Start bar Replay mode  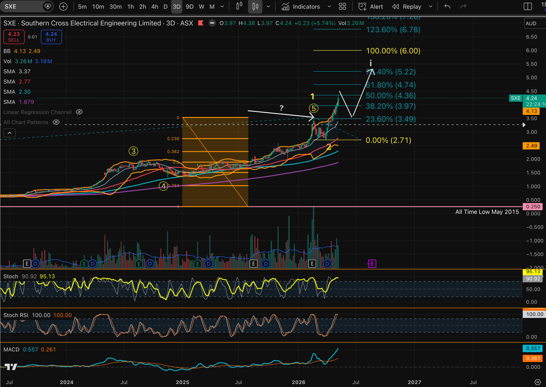[407, 6]
